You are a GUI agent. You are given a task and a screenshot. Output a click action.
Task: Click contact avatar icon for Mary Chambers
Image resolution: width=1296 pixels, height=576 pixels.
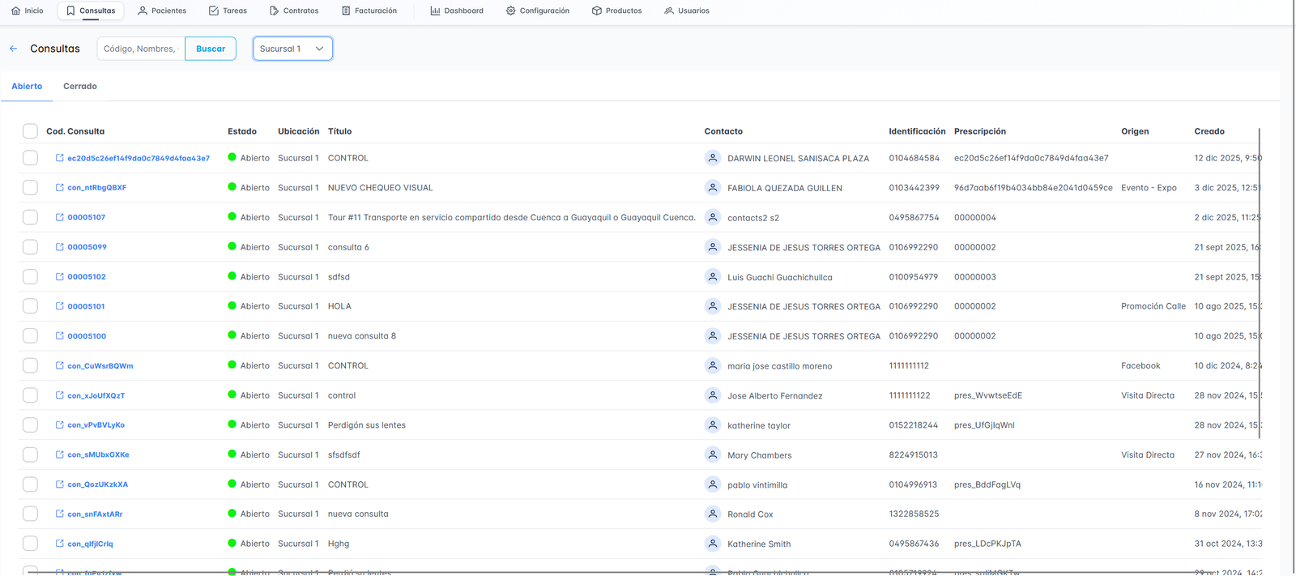(x=712, y=454)
